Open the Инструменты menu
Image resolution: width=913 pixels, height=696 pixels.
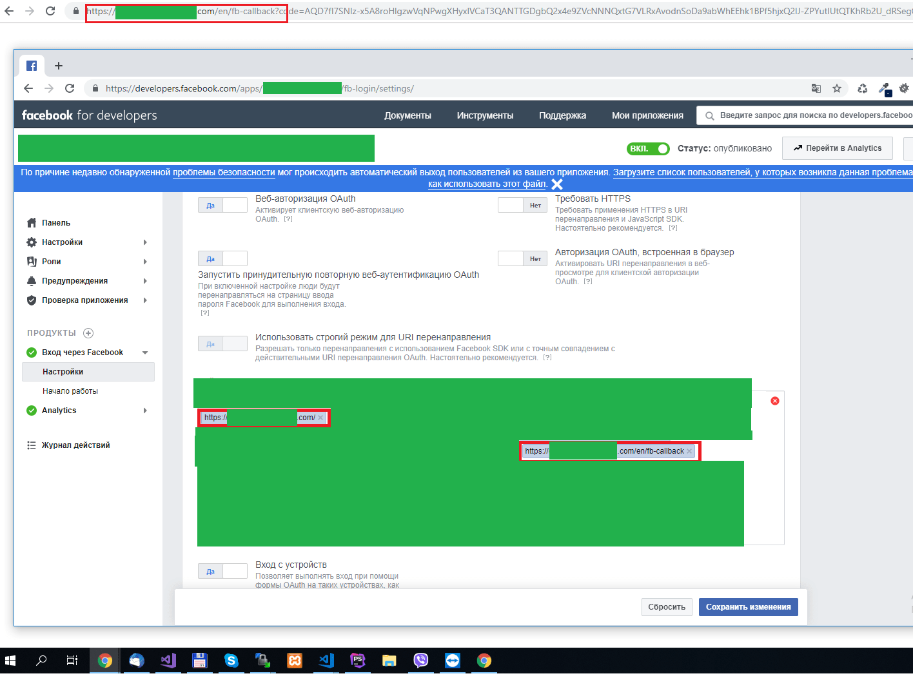[485, 115]
